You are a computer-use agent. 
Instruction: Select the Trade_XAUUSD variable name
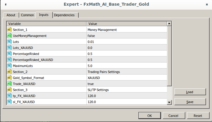[x=24, y=84]
